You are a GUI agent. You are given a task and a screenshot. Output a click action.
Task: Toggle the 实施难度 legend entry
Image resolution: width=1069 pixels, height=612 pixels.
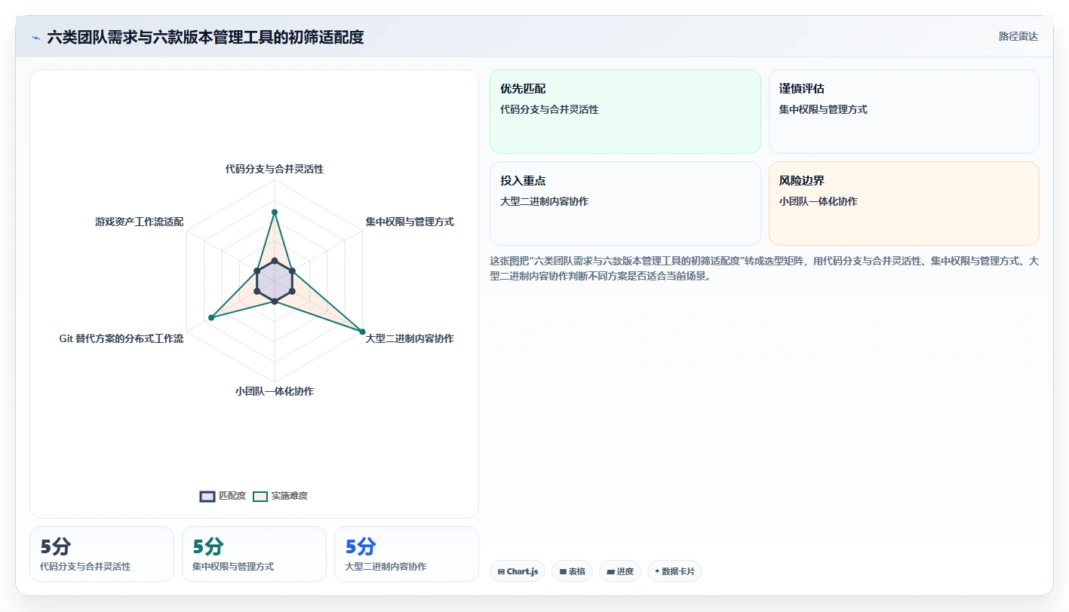pyautogui.click(x=280, y=496)
